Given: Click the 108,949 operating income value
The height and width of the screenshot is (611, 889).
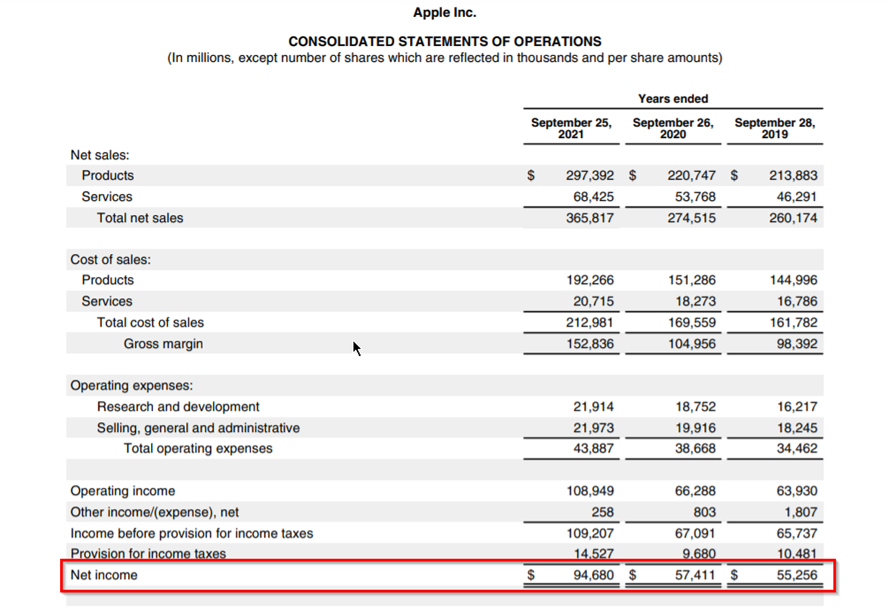Looking at the screenshot, I should (589, 491).
